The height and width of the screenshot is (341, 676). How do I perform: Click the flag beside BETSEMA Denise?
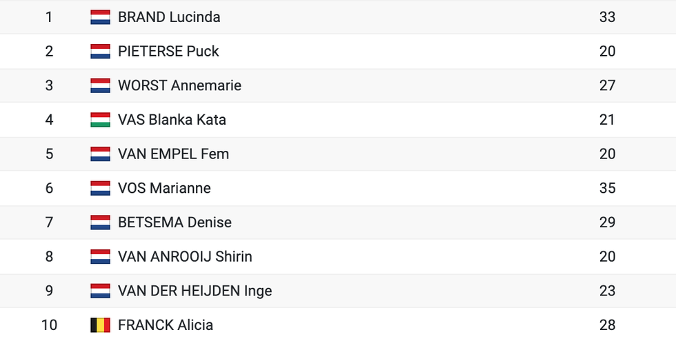101,223
